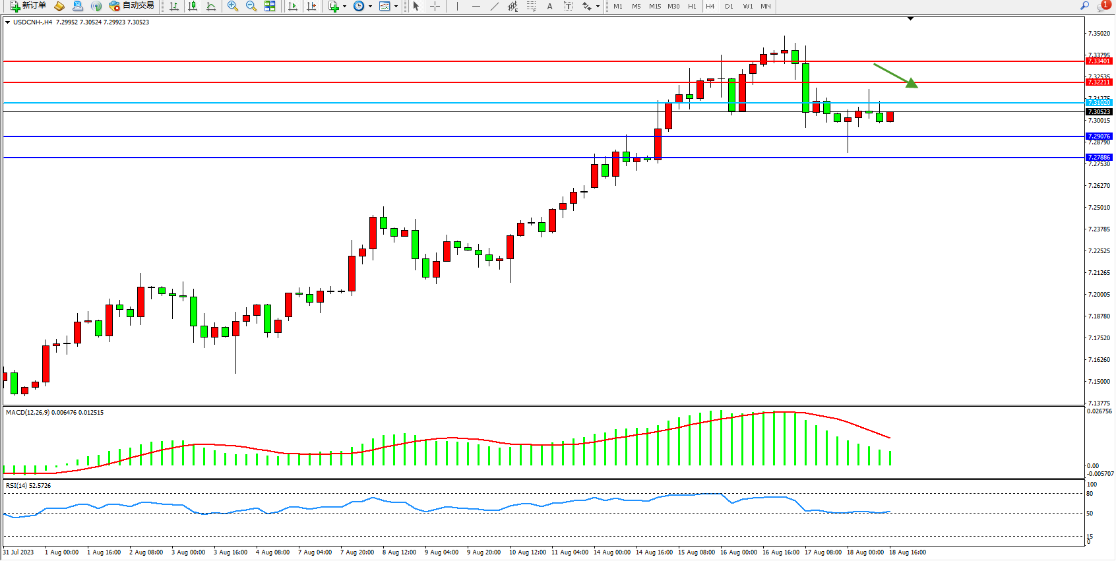Zoom in on the chart
This screenshot has height=561, width=1116.
[x=233, y=6]
